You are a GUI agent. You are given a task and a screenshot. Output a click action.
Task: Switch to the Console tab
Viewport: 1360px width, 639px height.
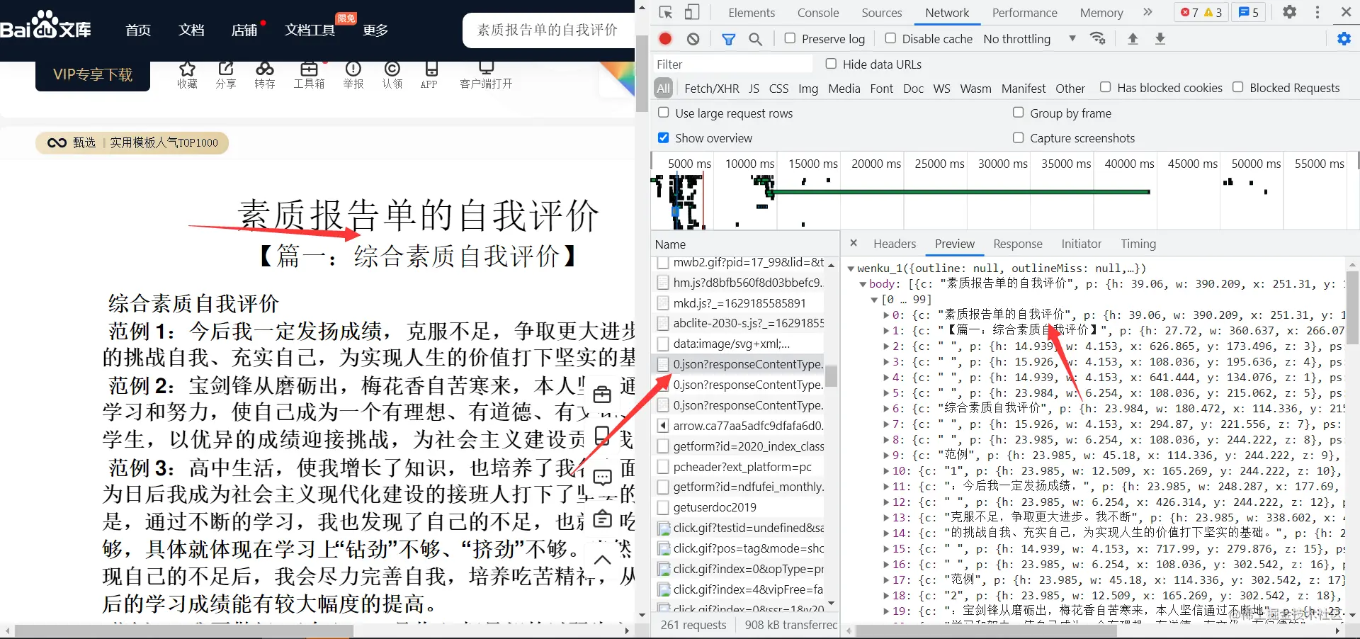[x=818, y=13]
